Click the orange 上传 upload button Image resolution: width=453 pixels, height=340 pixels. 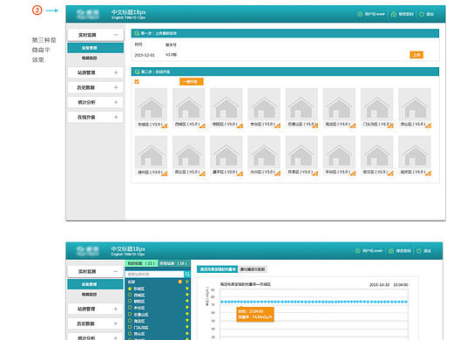coord(416,55)
